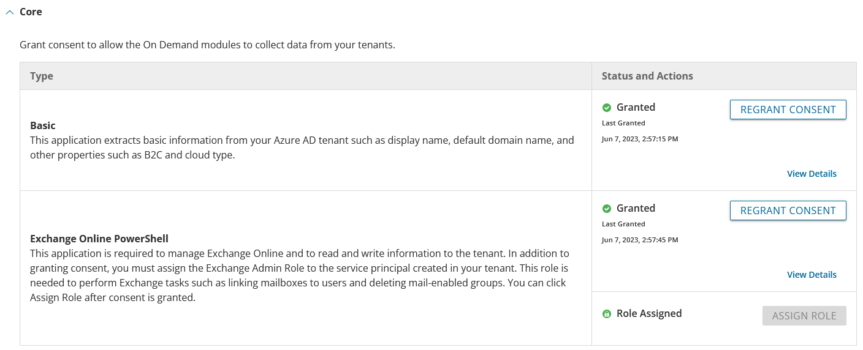Click the Exchange Online PowerShell title
This screenshot has height=350, width=863.
99,239
